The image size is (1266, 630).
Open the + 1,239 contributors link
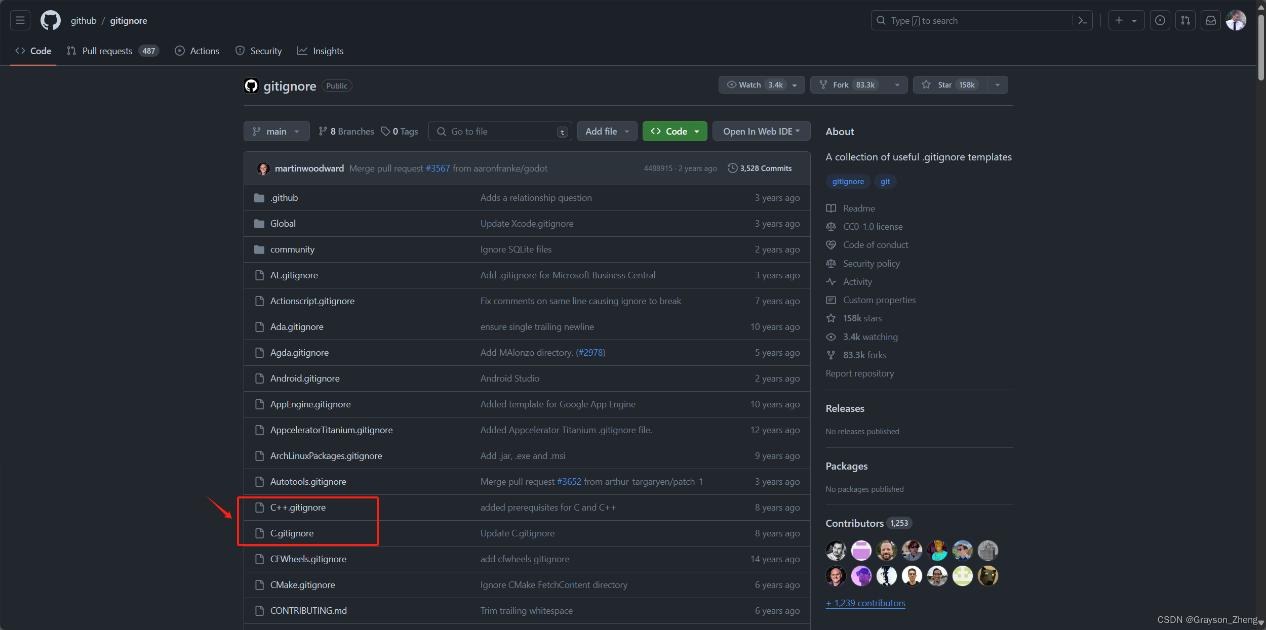click(x=865, y=603)
